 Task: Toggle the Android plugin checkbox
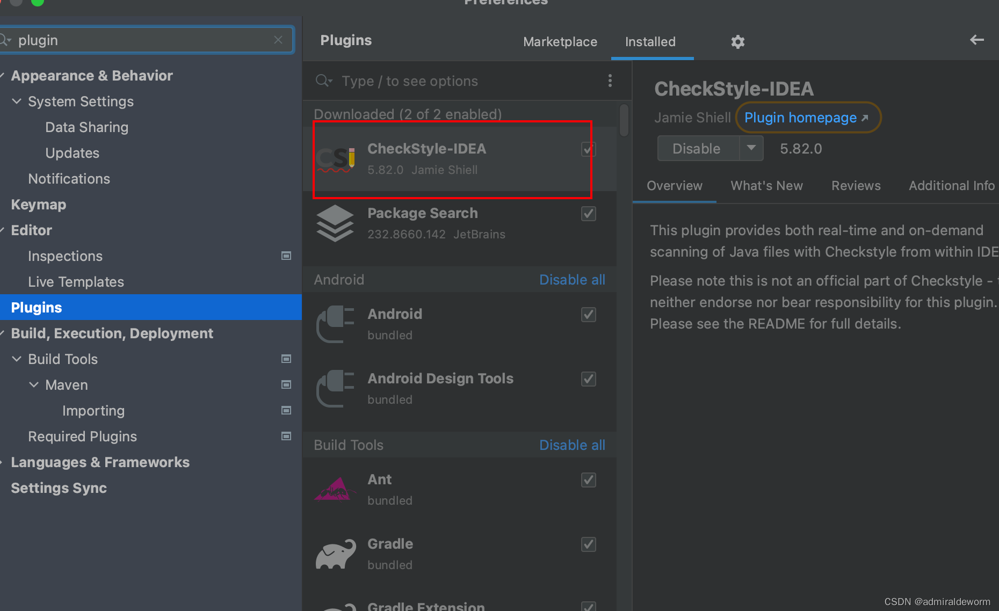click(x=589, y=315)
